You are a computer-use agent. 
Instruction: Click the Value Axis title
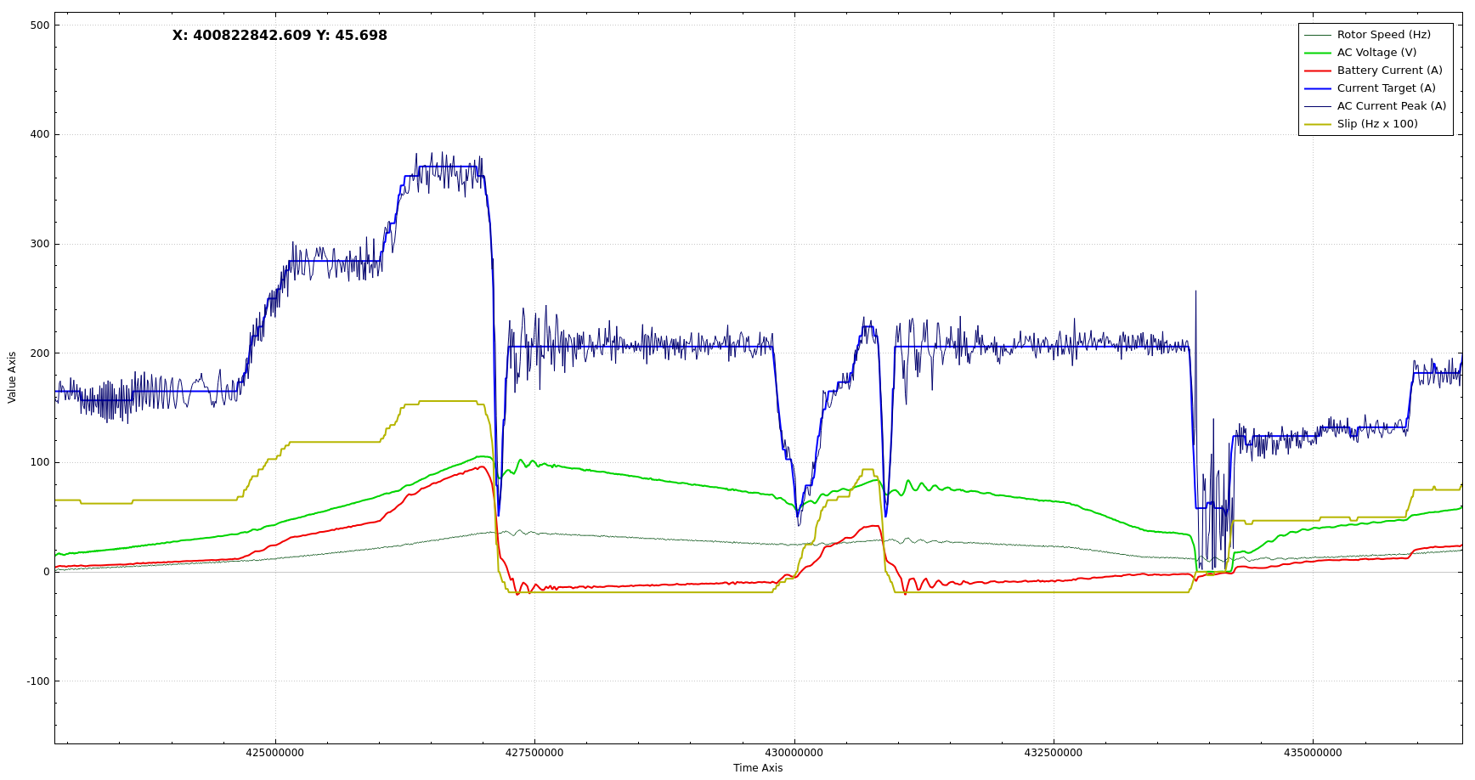coord(12,377)
